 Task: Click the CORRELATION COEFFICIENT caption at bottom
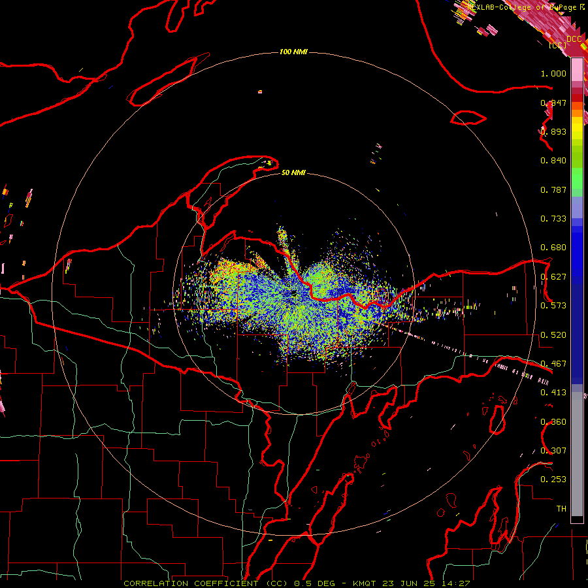(x=297, y=583)
